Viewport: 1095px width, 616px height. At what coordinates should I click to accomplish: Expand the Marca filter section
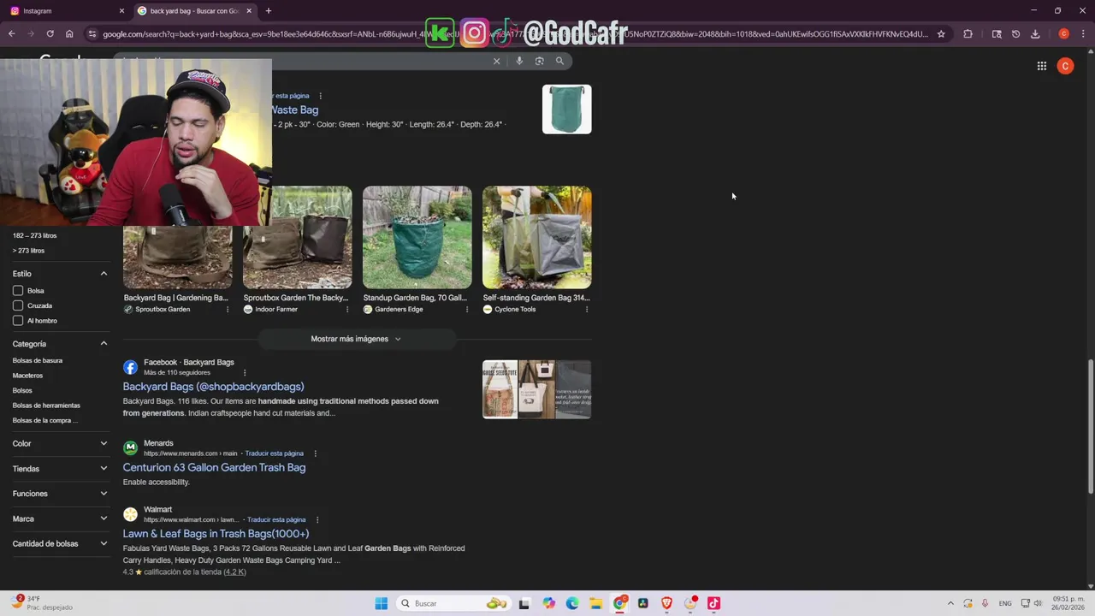tap(104, 518)
